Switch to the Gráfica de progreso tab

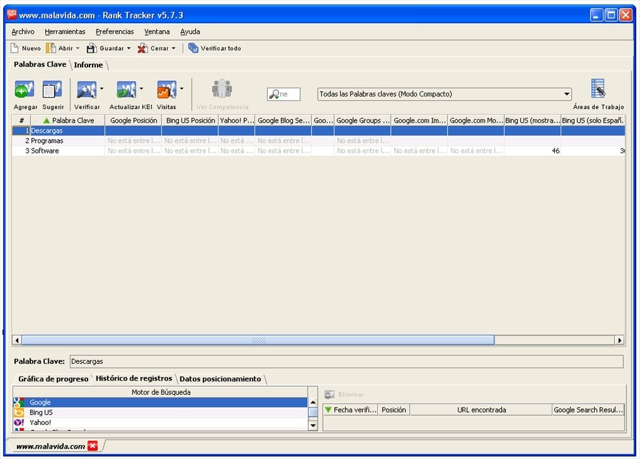point(53,379)
